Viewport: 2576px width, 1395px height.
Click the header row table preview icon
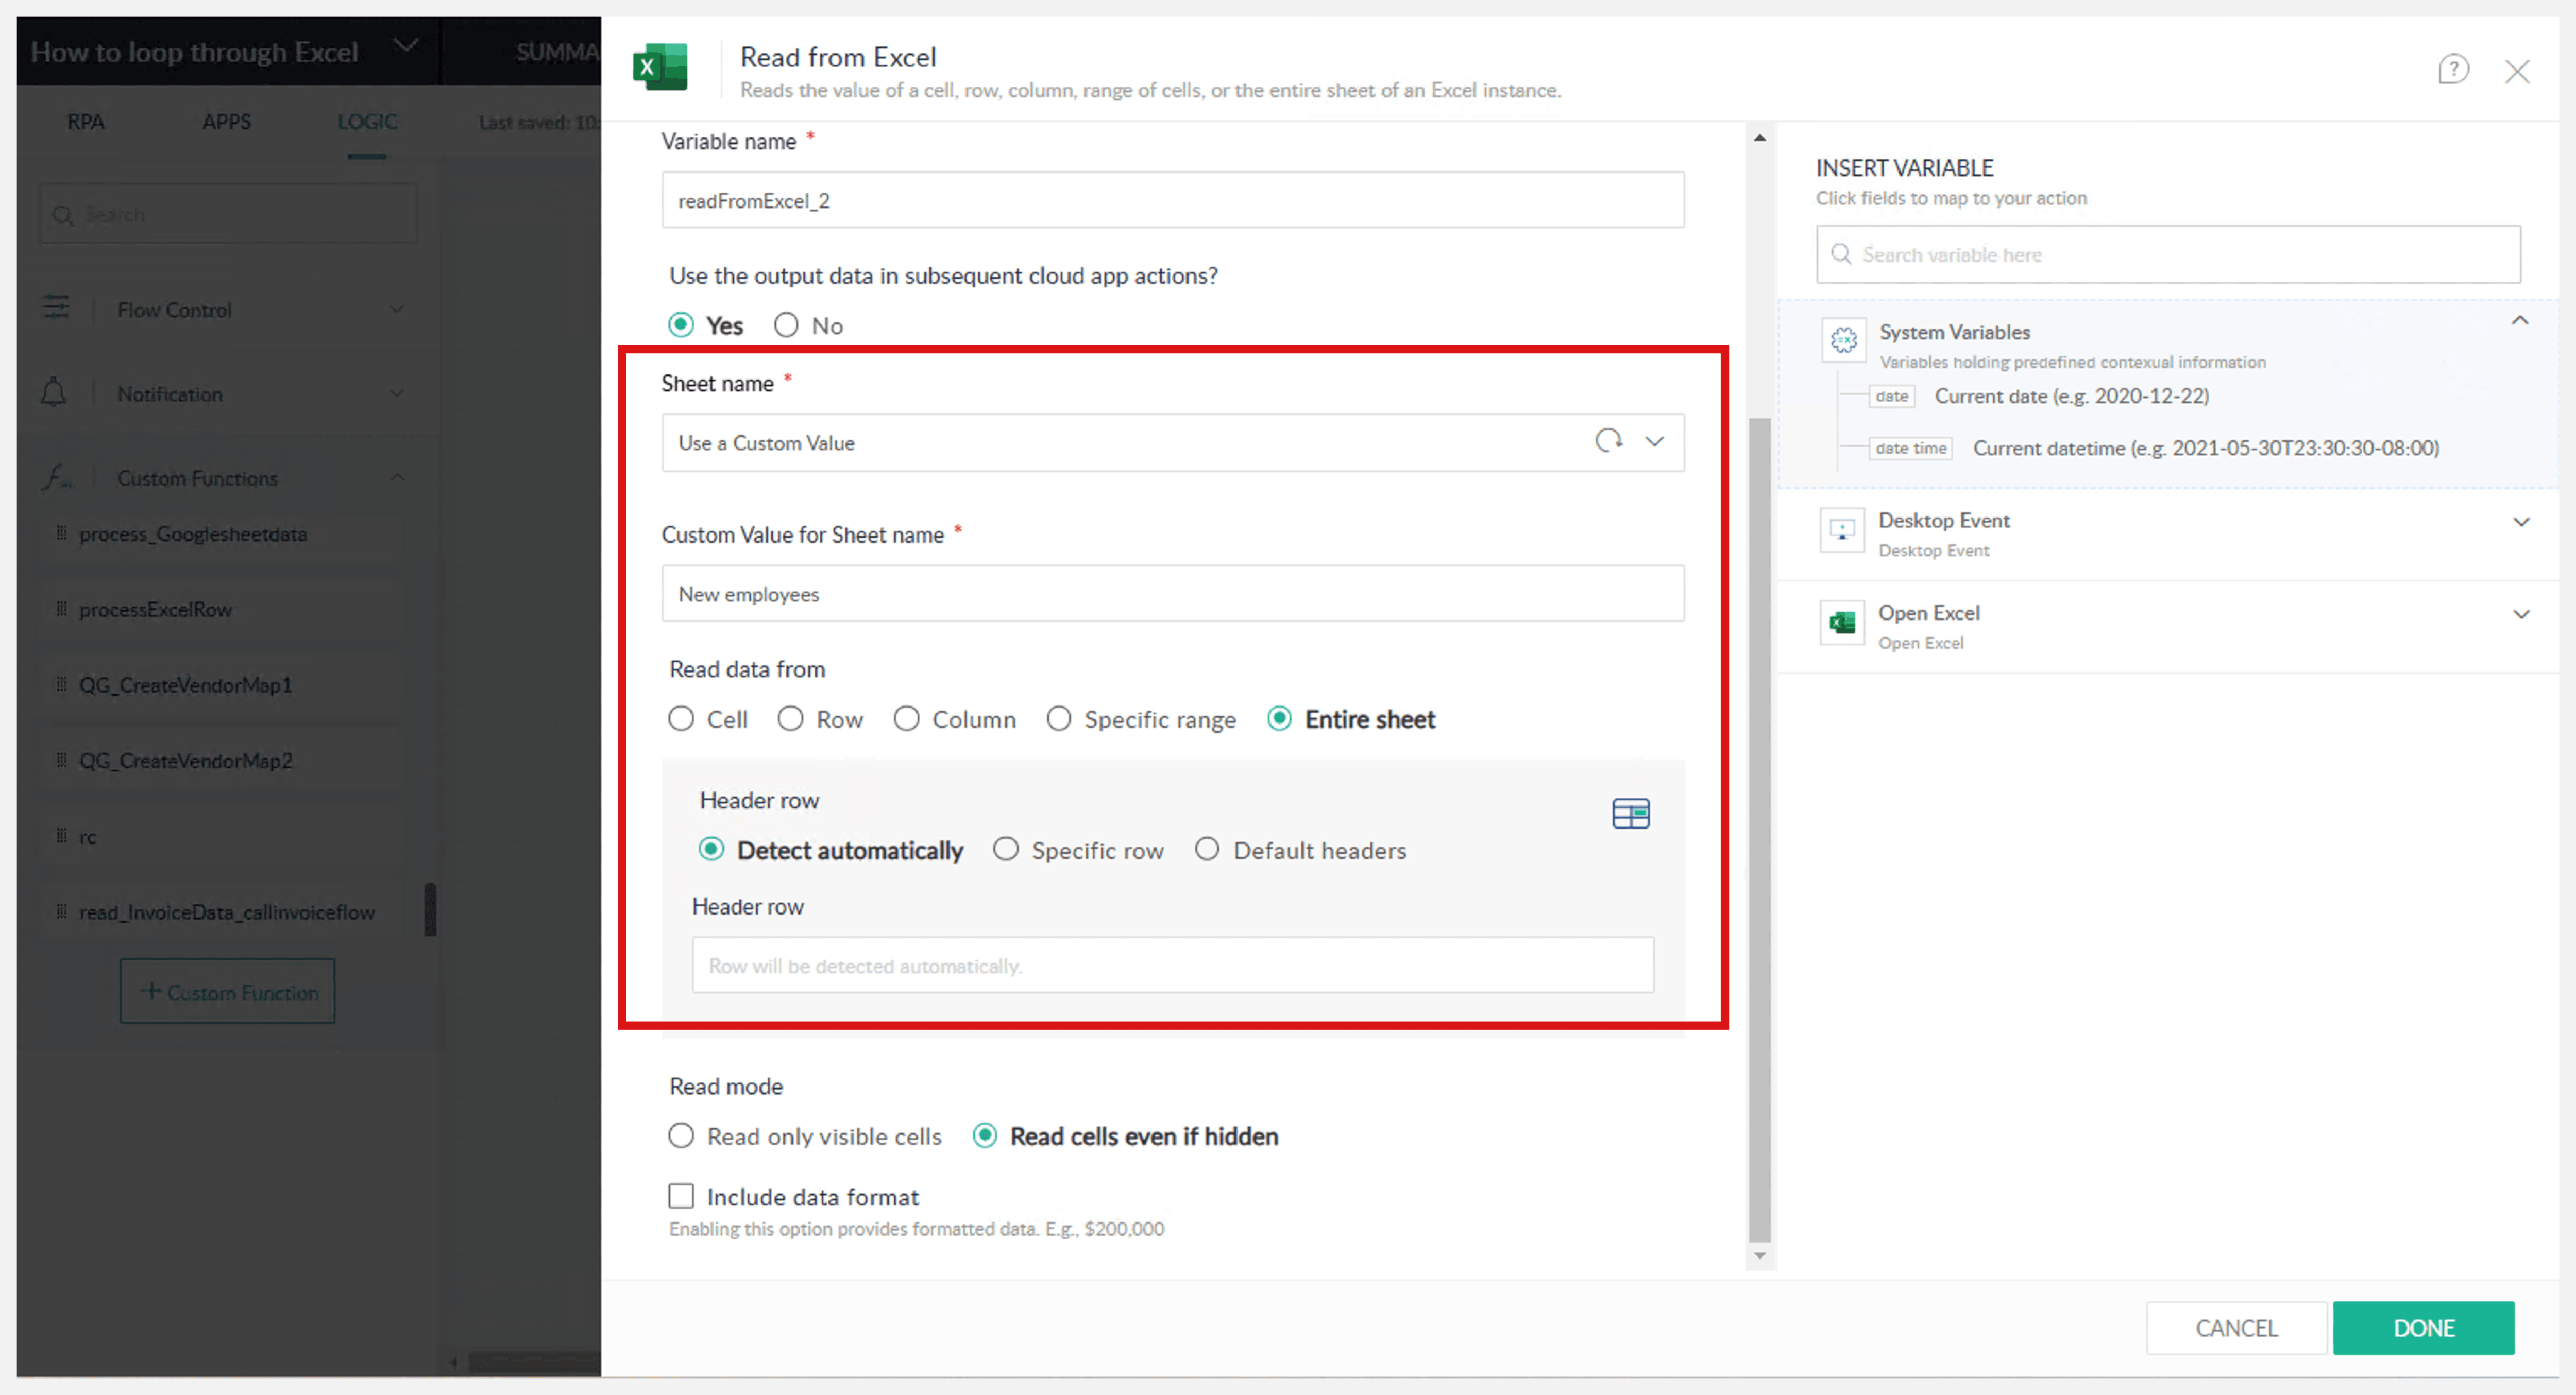click(x=1630, y=814)
